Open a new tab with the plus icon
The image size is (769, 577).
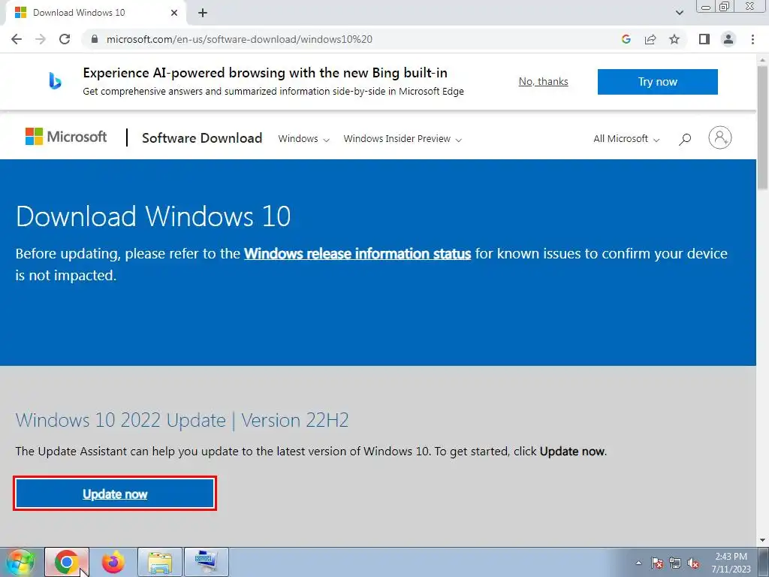[x=203, y=13]
